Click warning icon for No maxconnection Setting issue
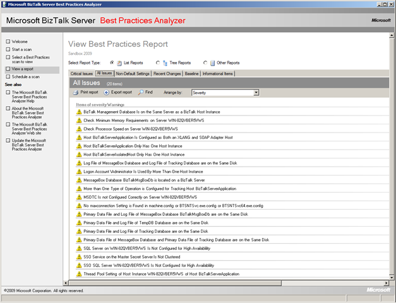396x303 pixels. coord(79,206)
